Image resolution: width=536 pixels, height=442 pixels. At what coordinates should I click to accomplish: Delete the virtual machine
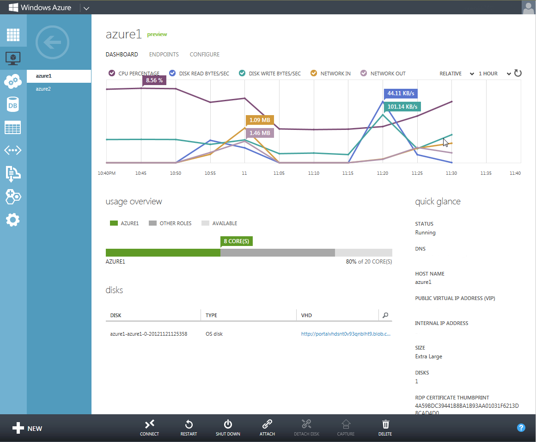(385, 428)
